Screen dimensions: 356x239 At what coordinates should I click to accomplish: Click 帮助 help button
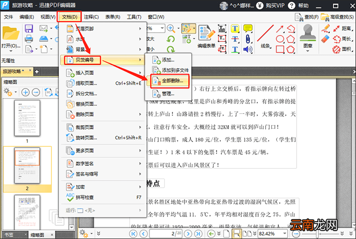coord(298,5)
